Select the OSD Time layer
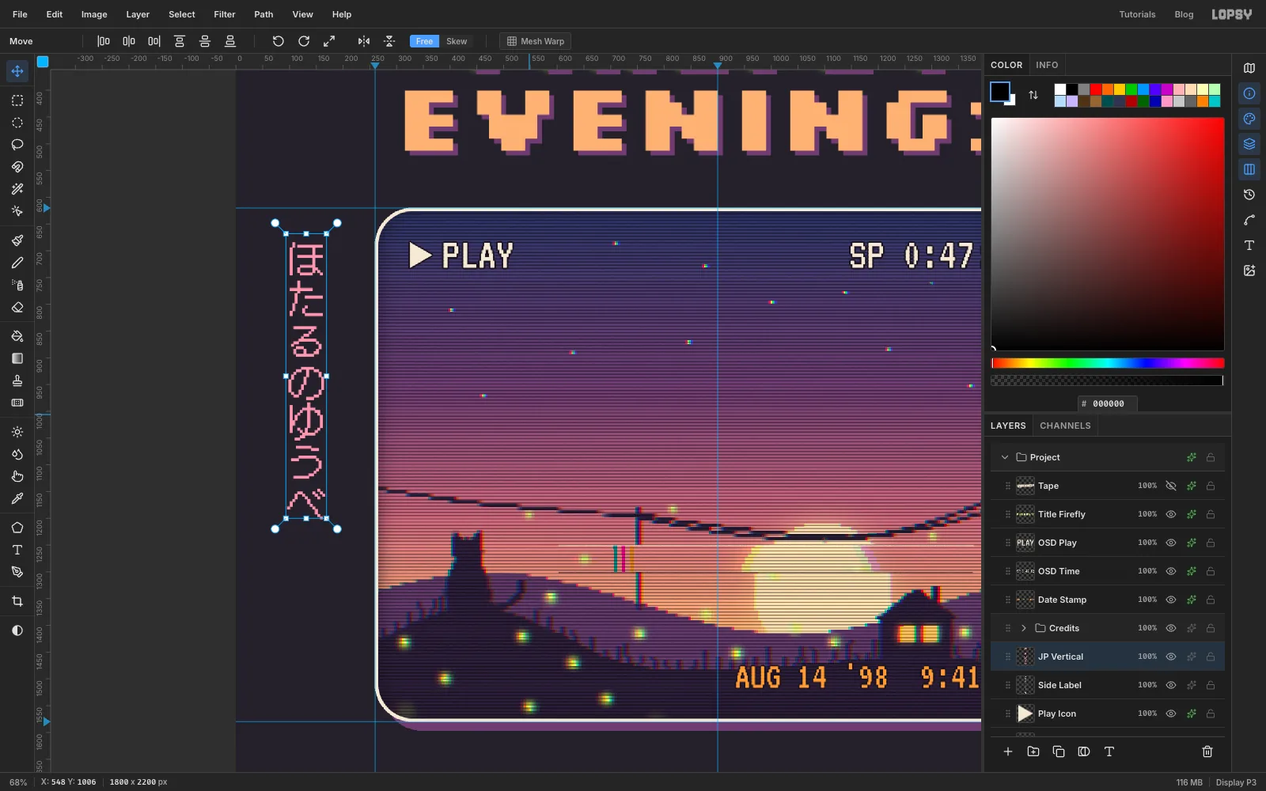The height and width of the screenshot is (791, 1266). [1108, 571]
